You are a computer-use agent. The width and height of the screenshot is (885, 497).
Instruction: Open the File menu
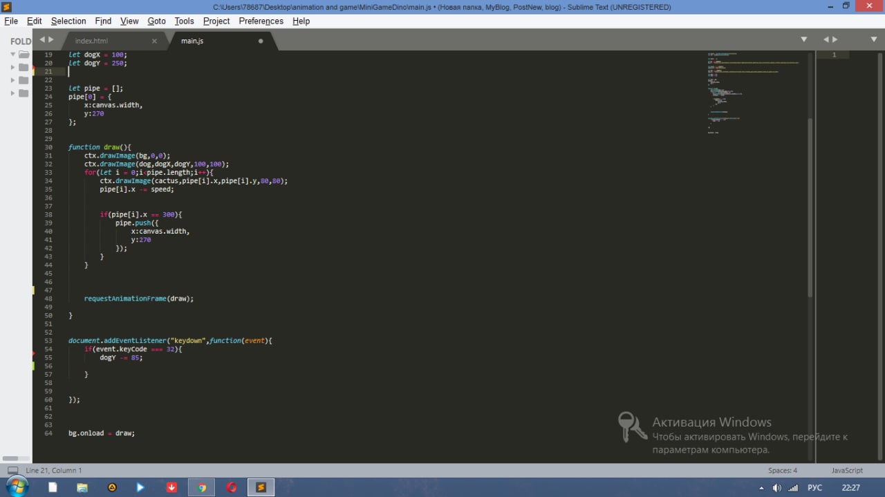point(11,21)
